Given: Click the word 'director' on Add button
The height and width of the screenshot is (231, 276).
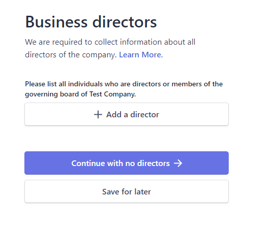Looking at the screenshot, I should (x=145, y=115).
